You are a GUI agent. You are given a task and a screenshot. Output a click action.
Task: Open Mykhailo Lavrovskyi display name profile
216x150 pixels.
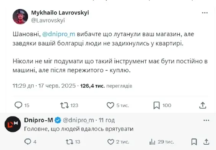coord(60,13)
